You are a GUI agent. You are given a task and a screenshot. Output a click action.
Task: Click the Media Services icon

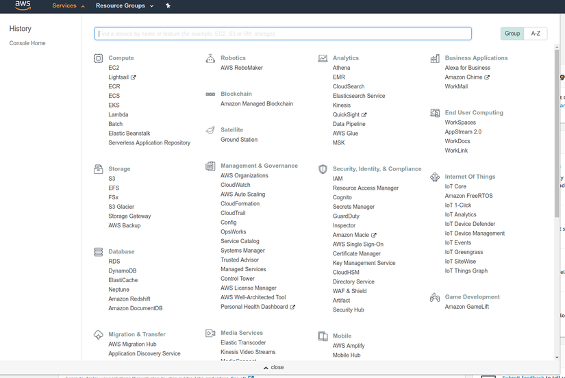(x=210, y=333)
